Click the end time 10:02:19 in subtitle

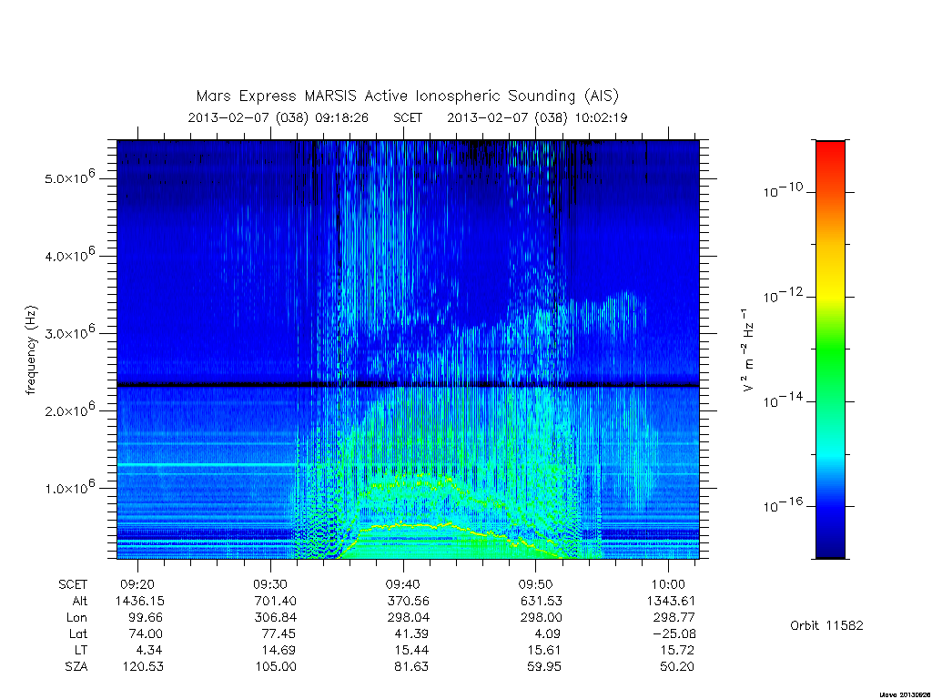(x=601, y=117)
